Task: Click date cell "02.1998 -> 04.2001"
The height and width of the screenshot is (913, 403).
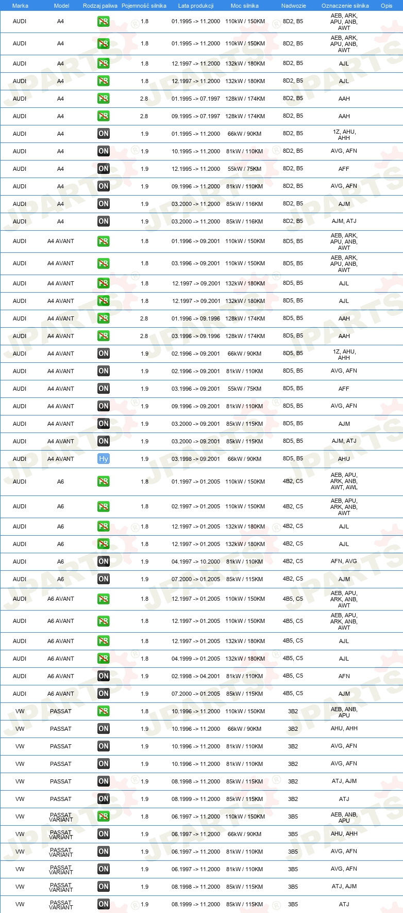Action: point(196,676)
